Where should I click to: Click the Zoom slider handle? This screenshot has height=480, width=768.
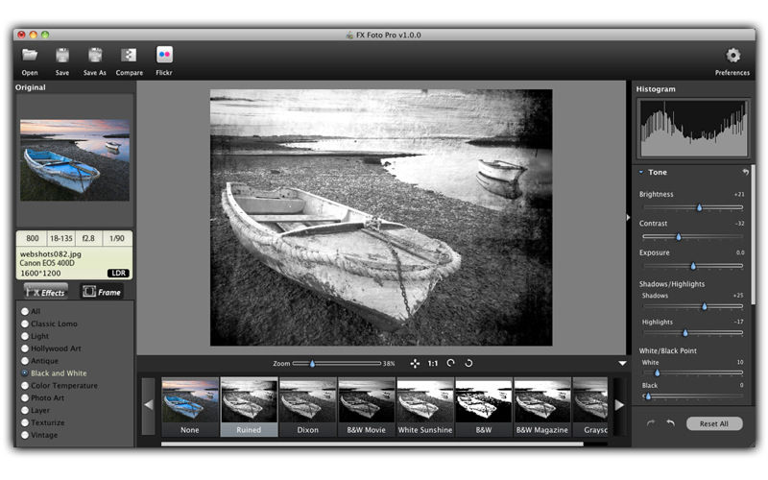click(313, 364)
